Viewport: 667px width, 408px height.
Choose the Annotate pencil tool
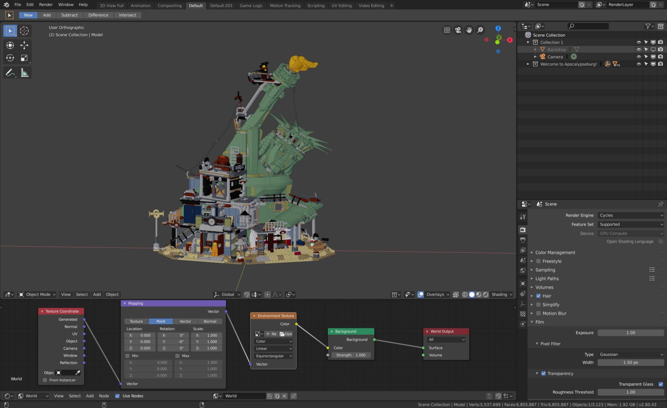(10, 73)
